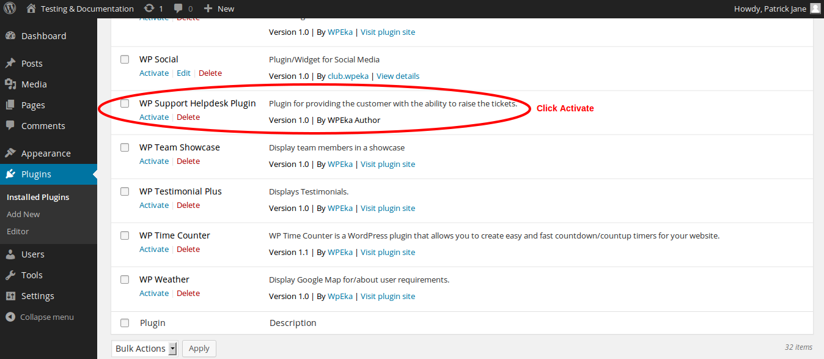Image resolution: width=824 pixels, height=359 pixels.
Task: Click the Posts pushpin icon
Action: click(x=10, y=64)
